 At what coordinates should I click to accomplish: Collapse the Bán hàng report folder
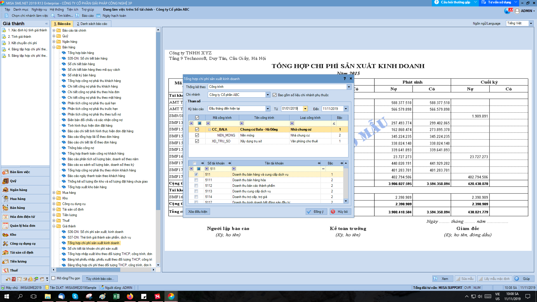coord(54,47)
